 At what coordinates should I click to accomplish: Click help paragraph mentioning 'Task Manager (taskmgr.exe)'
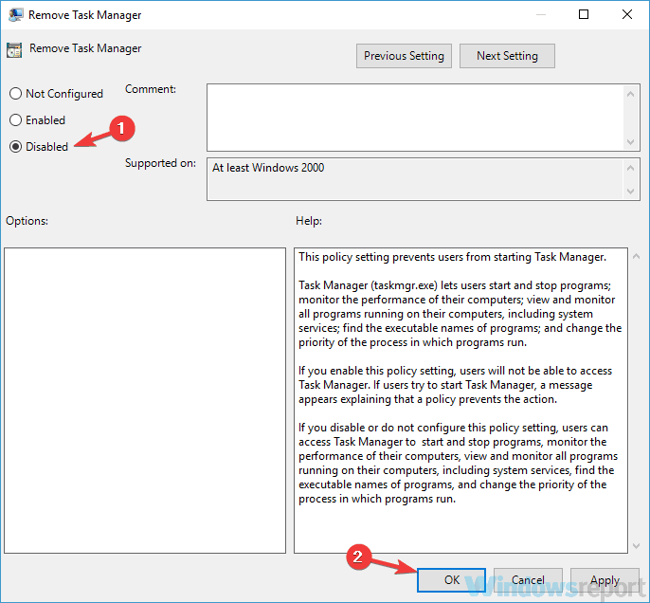coord(460,314)
